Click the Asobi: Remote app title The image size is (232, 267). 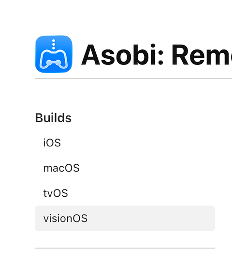[157, 55]
